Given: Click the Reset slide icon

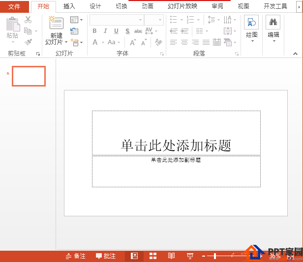Looking at the screenshot, I should [x=74, y=31].
